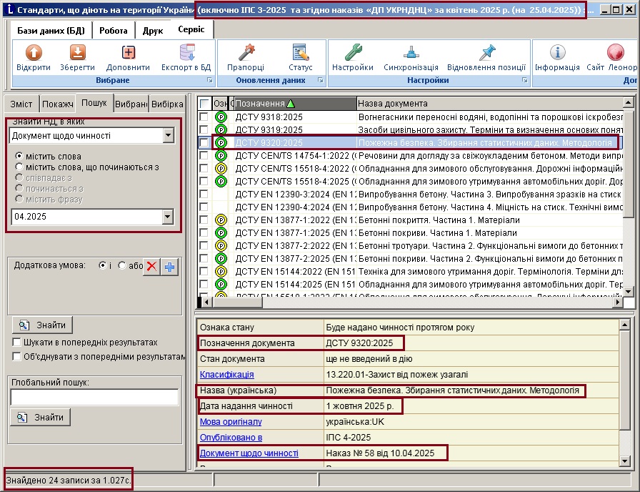The height and width of the screenshot is (492, 640).
Task: Enable Шукати в попередніх результатах checkbox
Action: tap(16, 343)
